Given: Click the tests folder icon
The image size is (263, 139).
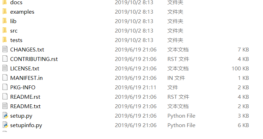Looking at the screenshot, I should coord(5,40).
